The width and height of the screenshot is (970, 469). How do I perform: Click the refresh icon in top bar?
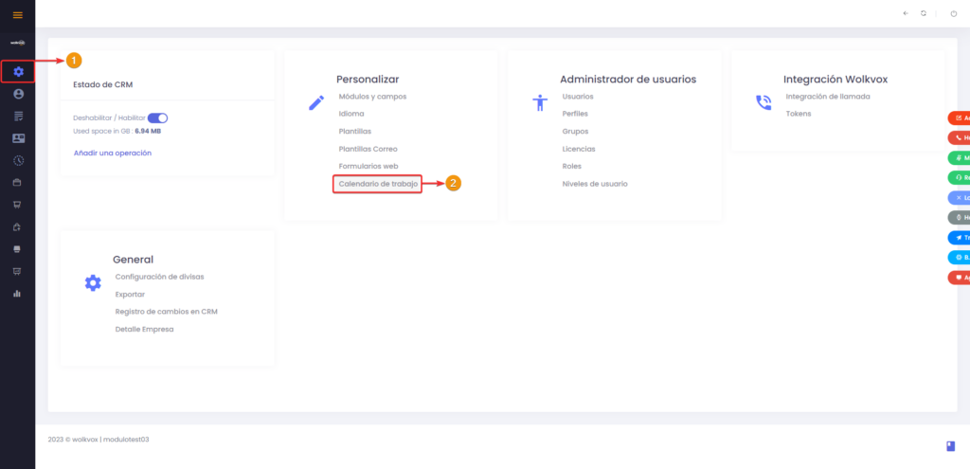923,13
